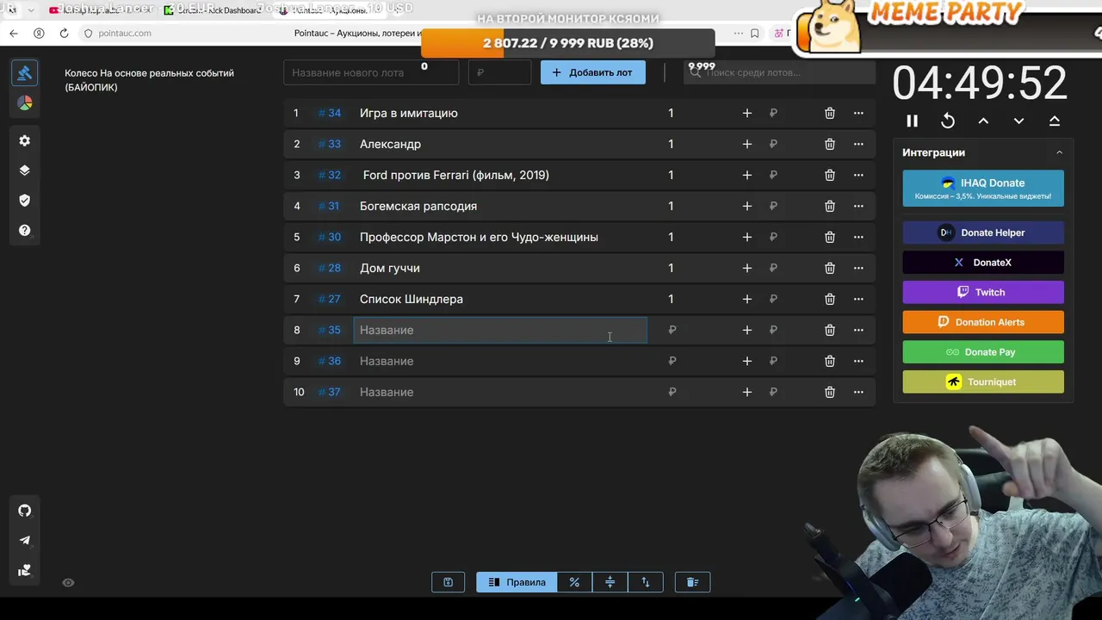Connect IHAQ Donate integration
Viewport: 1102px width, 620px height.
click(983, 189)
